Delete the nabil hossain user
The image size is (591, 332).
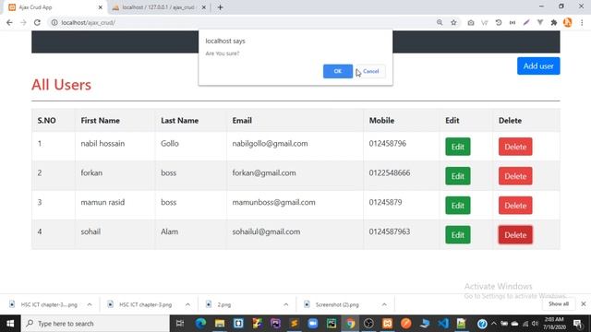515,147
